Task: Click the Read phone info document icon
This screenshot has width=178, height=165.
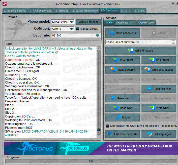Action: [112, 33]
